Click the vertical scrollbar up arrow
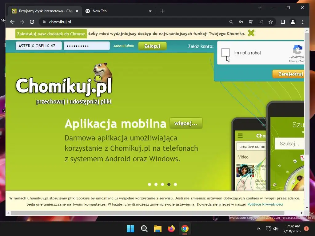This screenshot has width=315, height=236. pos(307,31)
